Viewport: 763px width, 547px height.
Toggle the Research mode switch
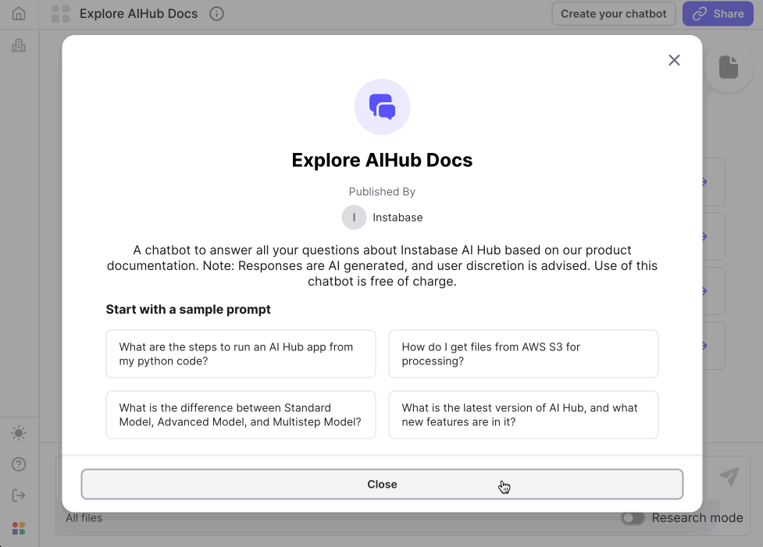click(x=633, y=518)
